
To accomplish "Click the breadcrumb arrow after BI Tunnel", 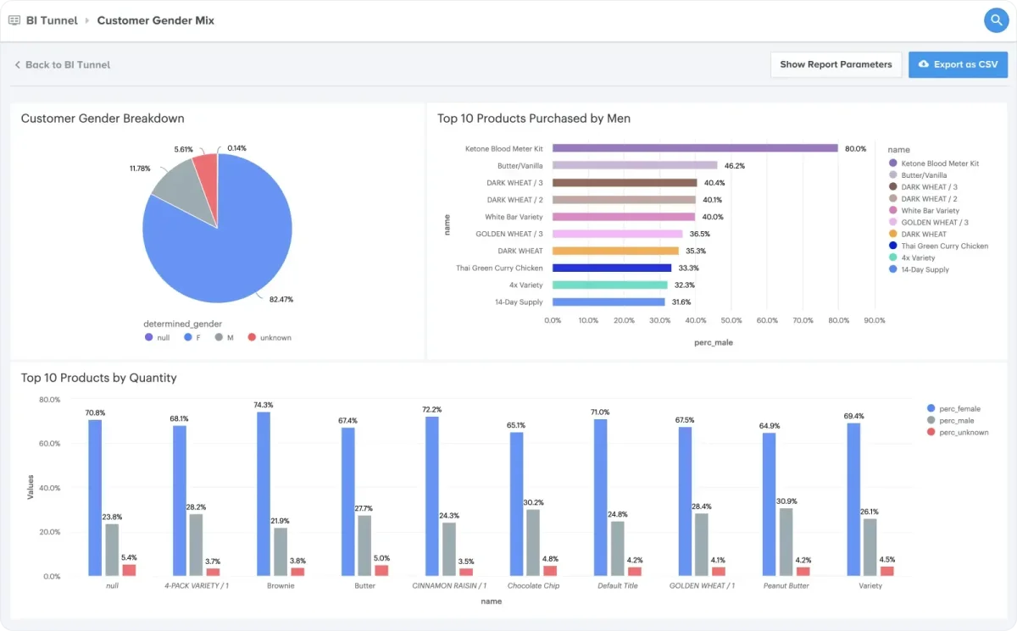I will (86, 20).
